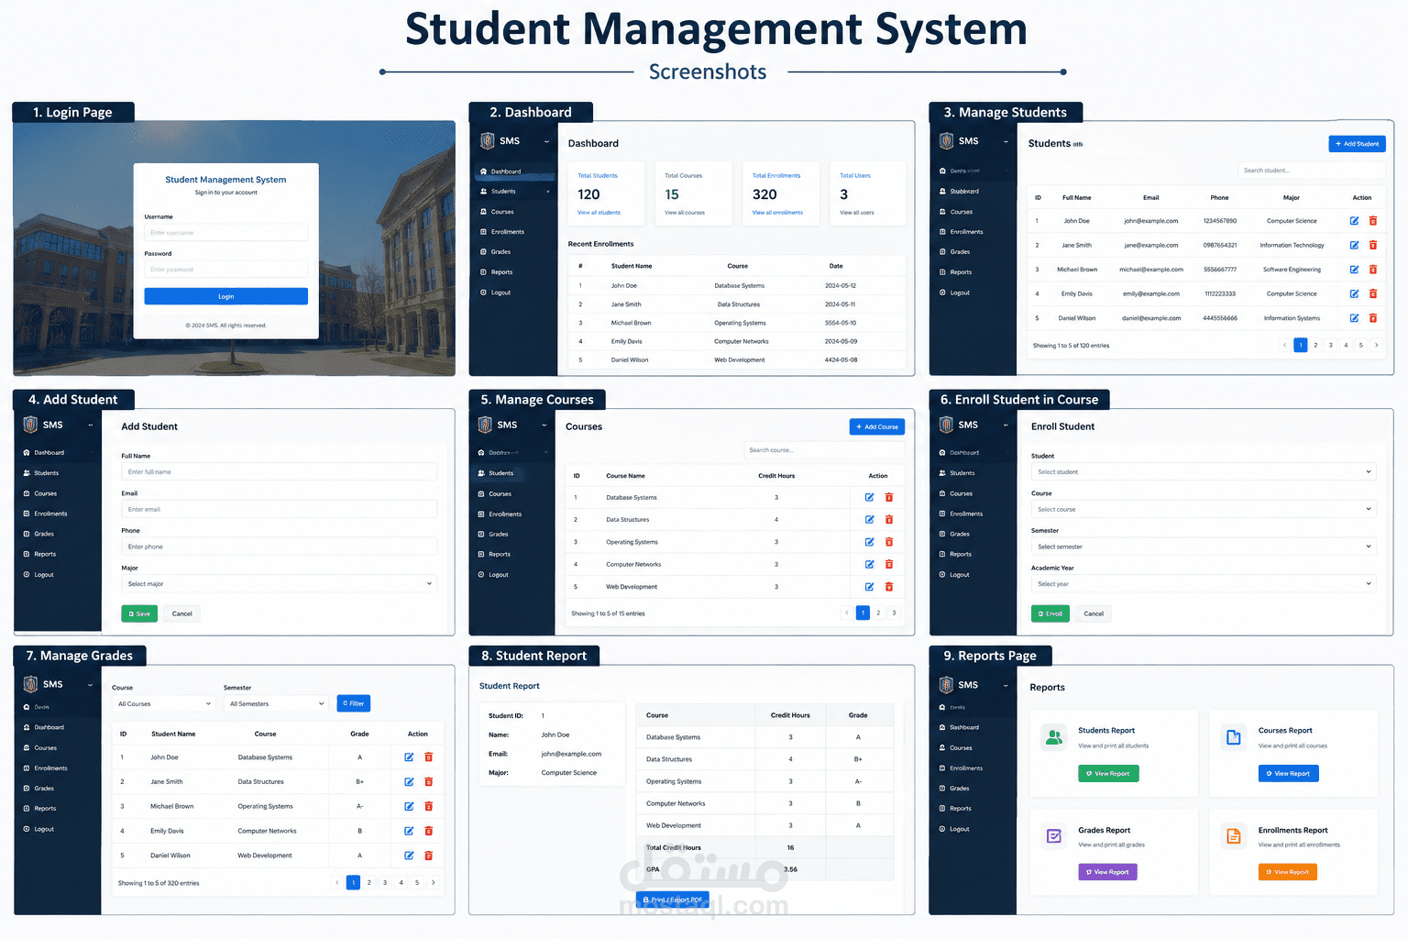Open the View all enrollments link
This screenshot has height=939, width=1408.
pos(777,213)
